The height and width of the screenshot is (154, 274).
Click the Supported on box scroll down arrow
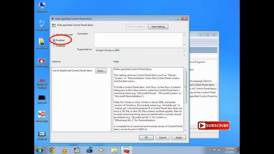click(184, 55)
